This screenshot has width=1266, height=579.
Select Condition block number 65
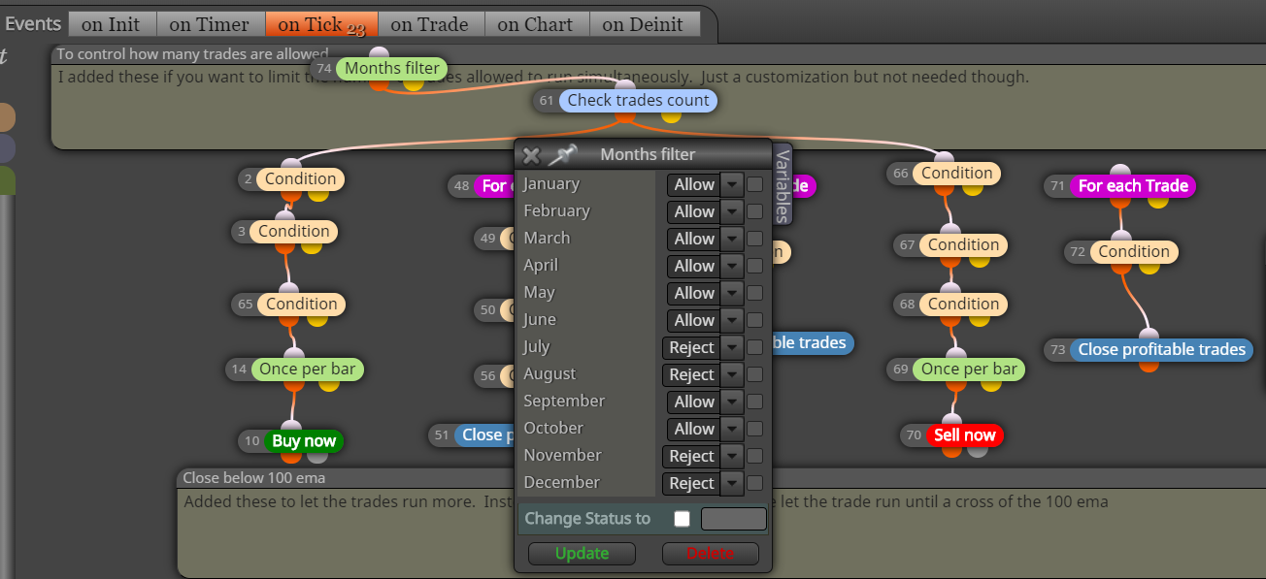pyautogui.click(x=301, y=304)
